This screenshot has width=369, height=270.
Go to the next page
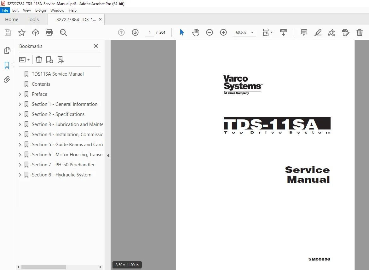point(135,32)
